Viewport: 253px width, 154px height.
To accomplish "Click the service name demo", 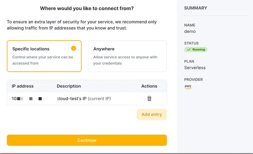I will pyautogui.click(x=190, y=32).
